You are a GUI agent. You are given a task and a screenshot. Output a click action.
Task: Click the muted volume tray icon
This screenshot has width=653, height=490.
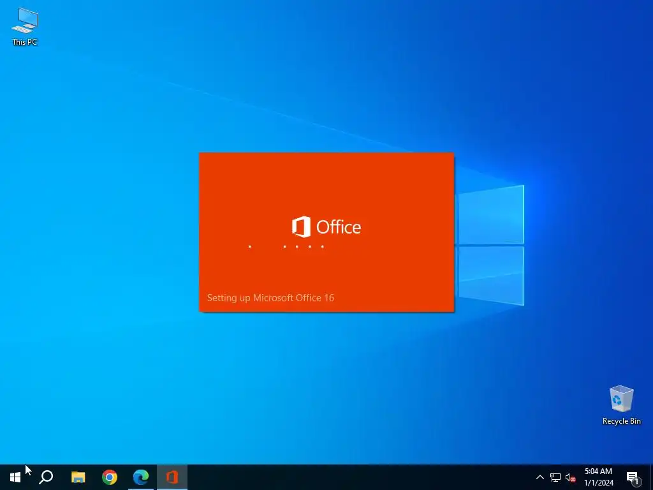[571, 477]
